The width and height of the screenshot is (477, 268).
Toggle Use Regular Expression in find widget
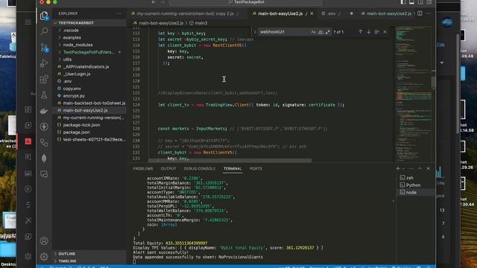(x=328, y=32)
